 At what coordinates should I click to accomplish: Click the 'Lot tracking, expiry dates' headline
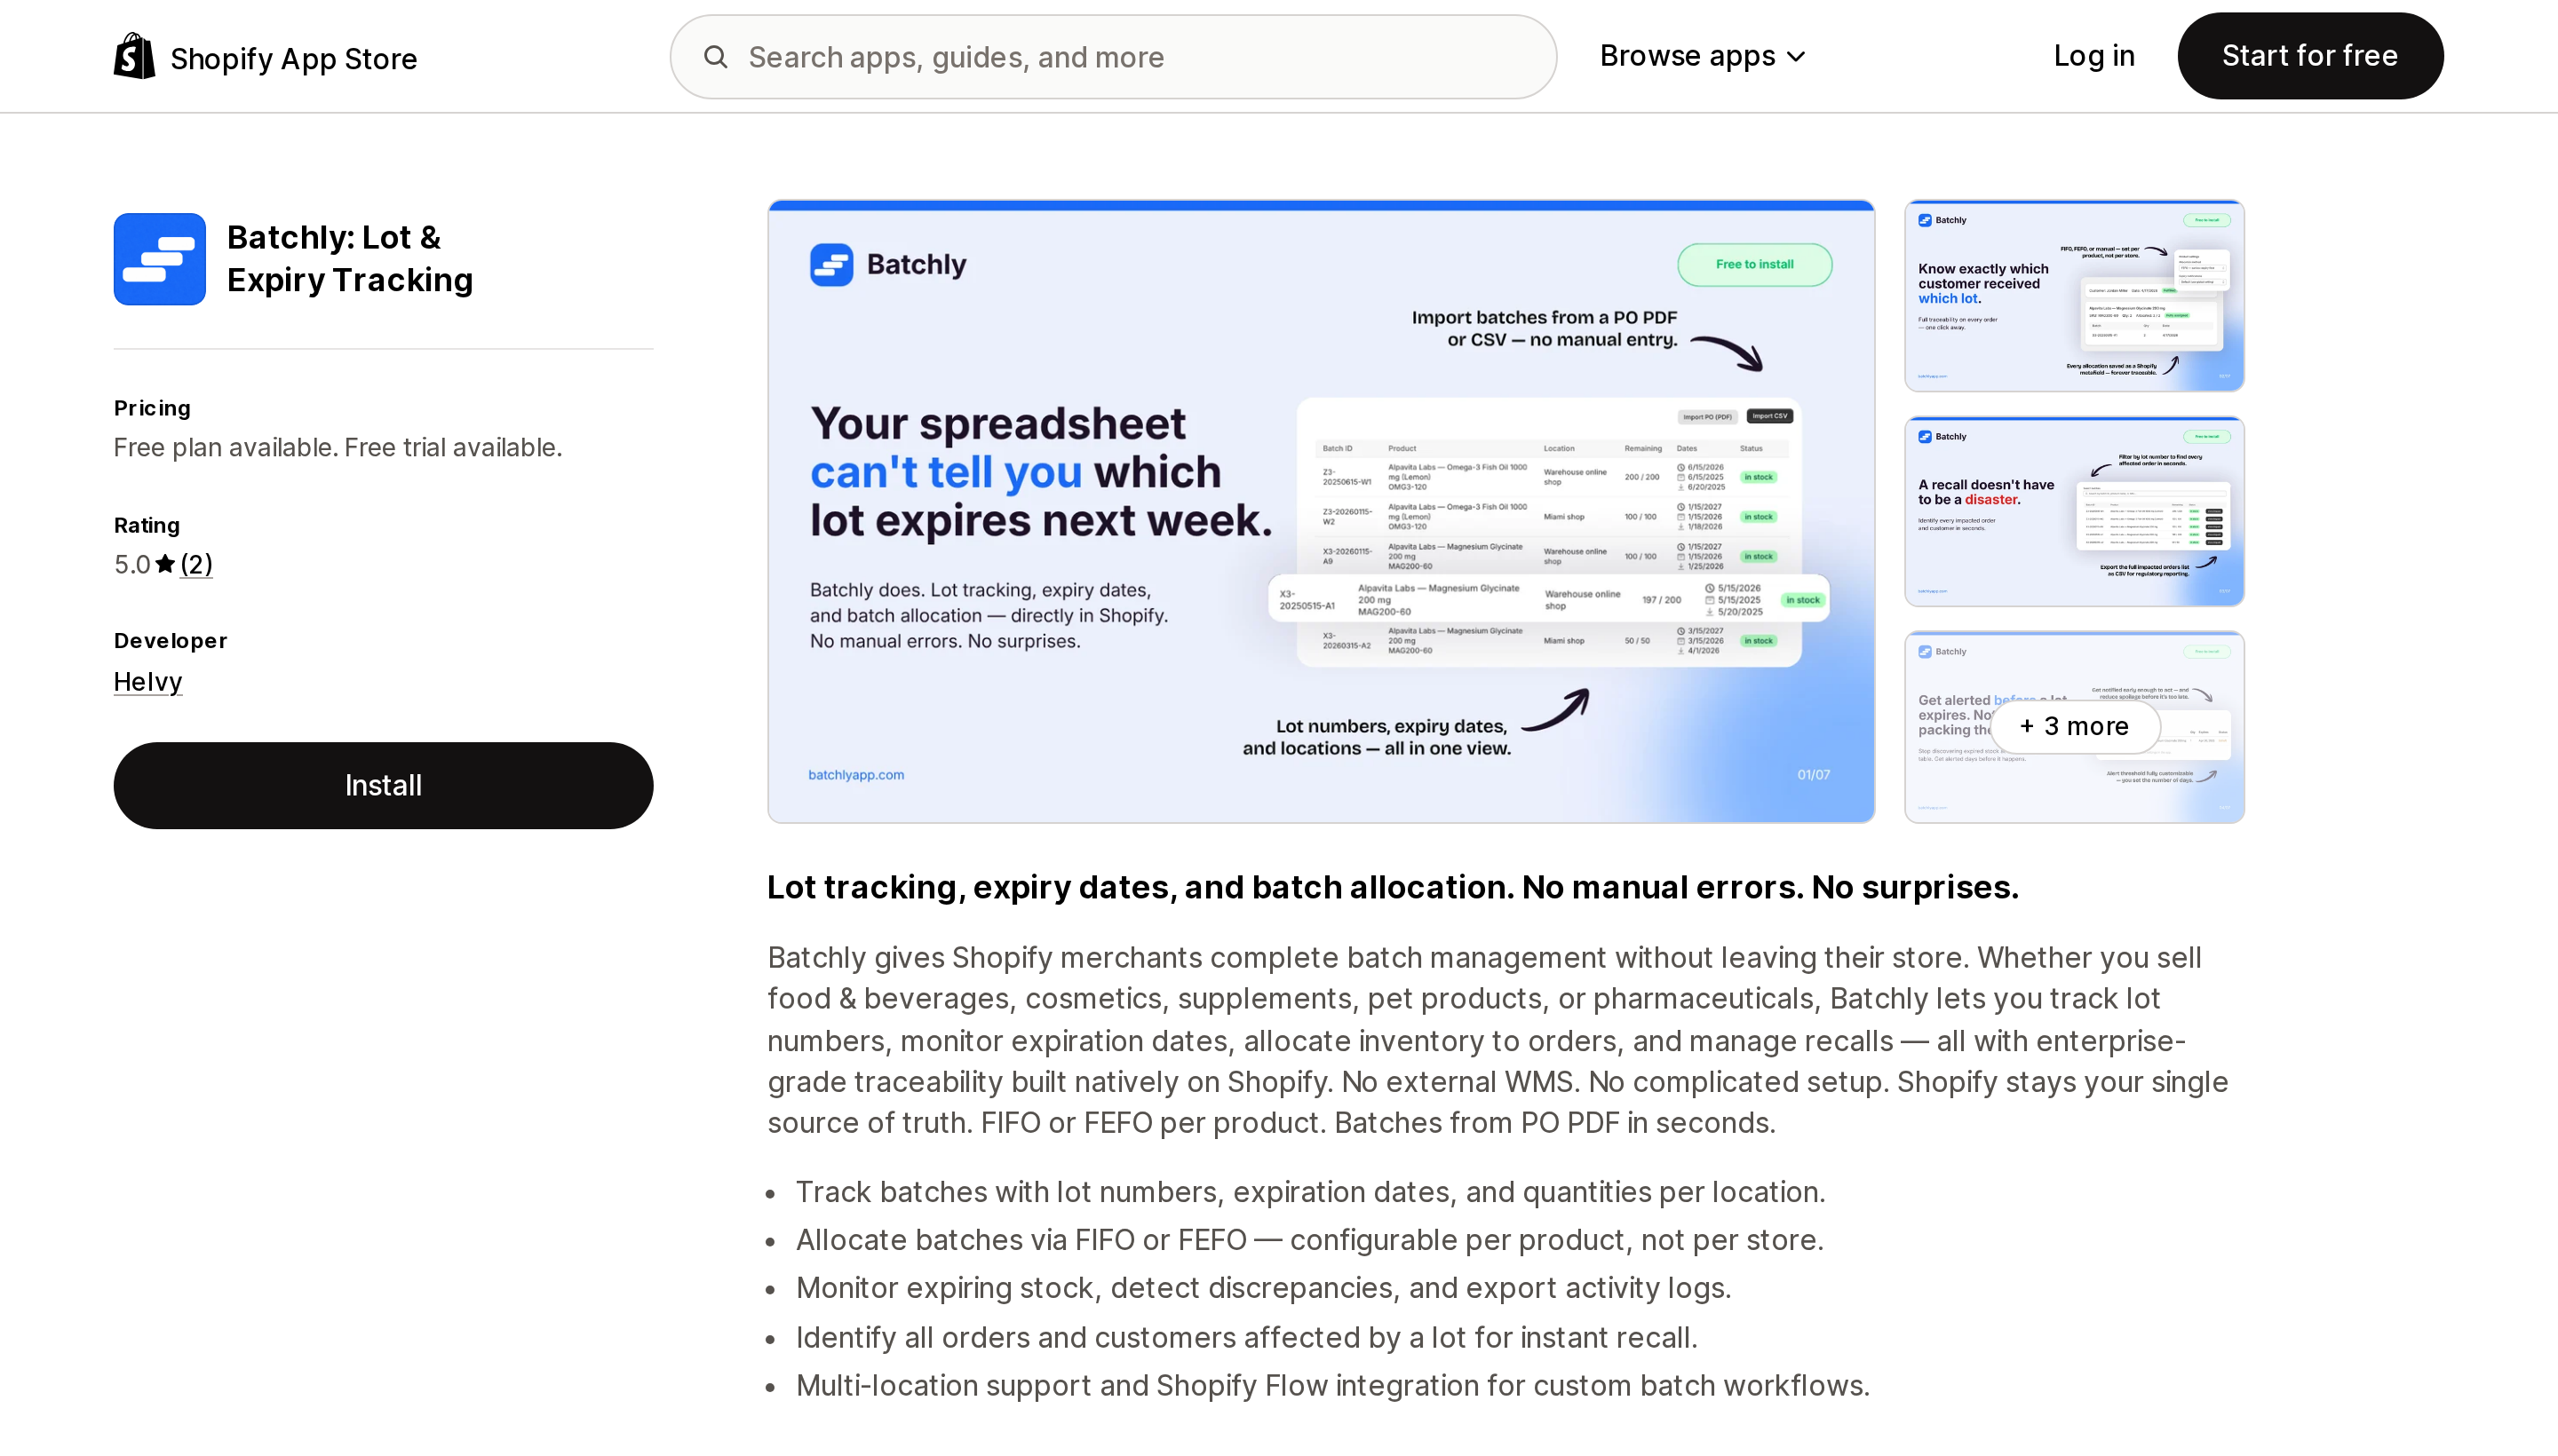point(1393,887)
